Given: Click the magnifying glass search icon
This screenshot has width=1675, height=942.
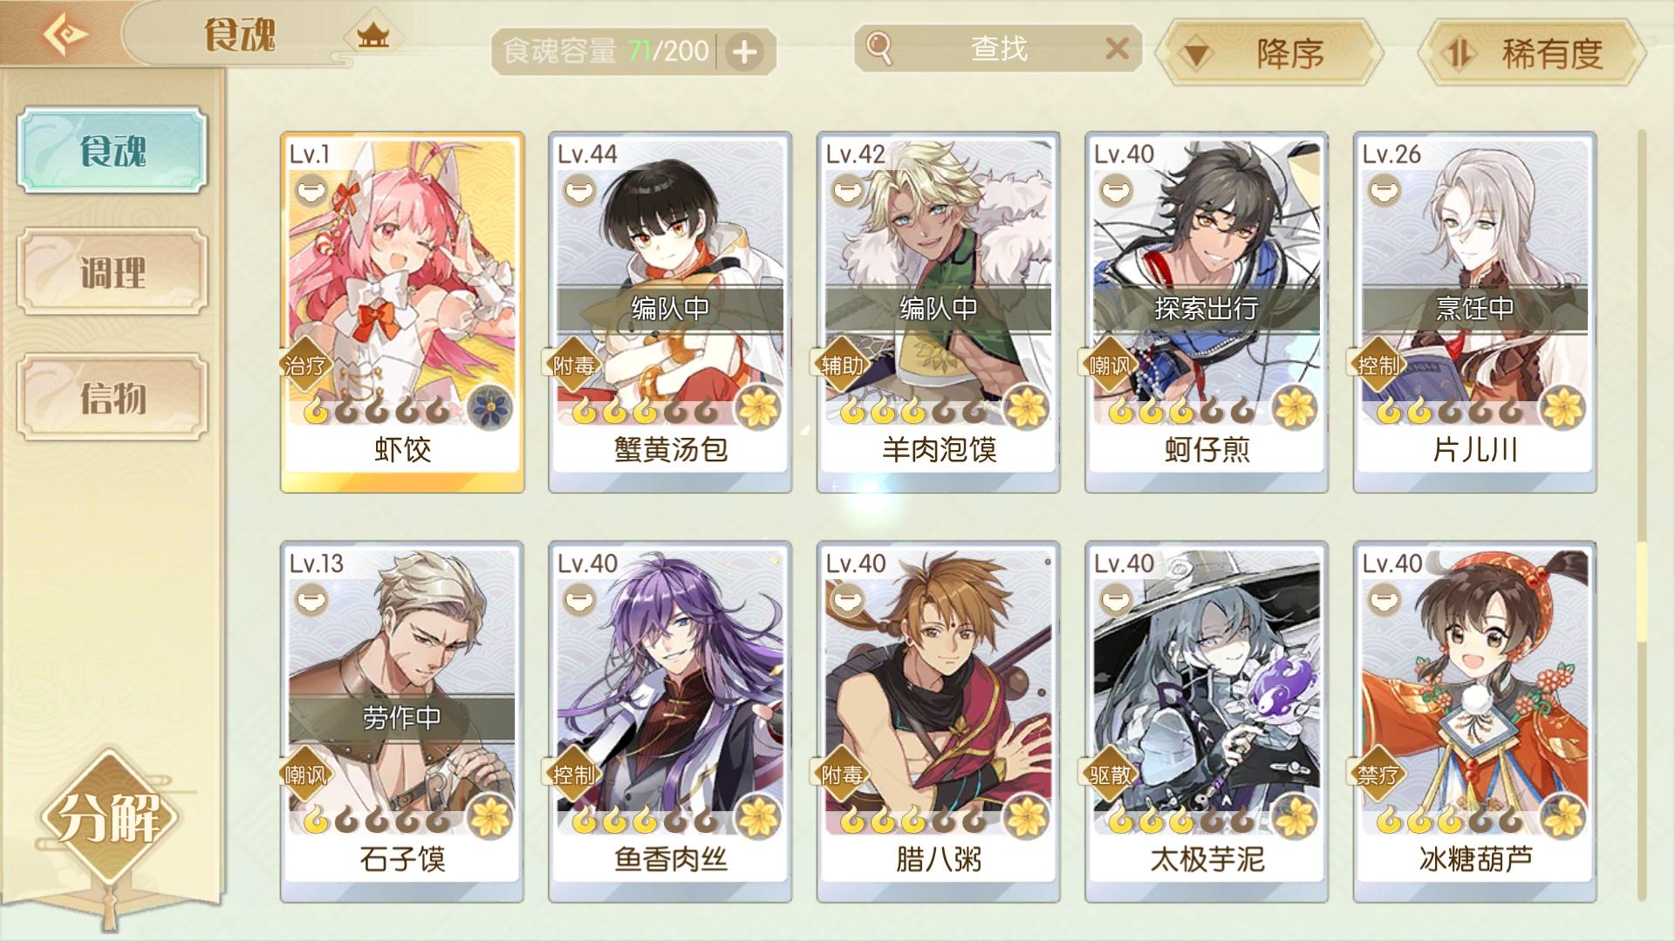Looking at the screenshot, I should point(880,49).
